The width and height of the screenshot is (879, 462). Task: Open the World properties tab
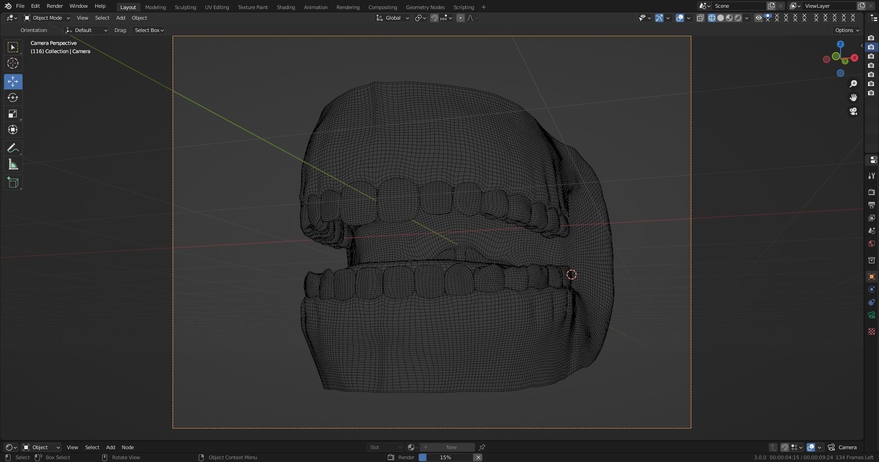click(872, 244)
